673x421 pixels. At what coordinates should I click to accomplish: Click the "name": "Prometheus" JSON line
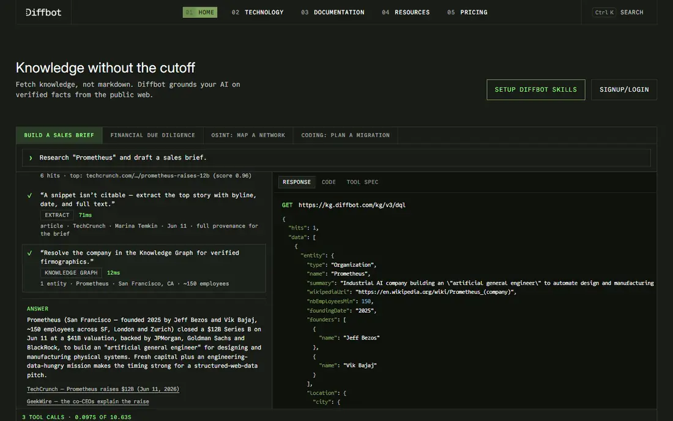coord(339,274)
